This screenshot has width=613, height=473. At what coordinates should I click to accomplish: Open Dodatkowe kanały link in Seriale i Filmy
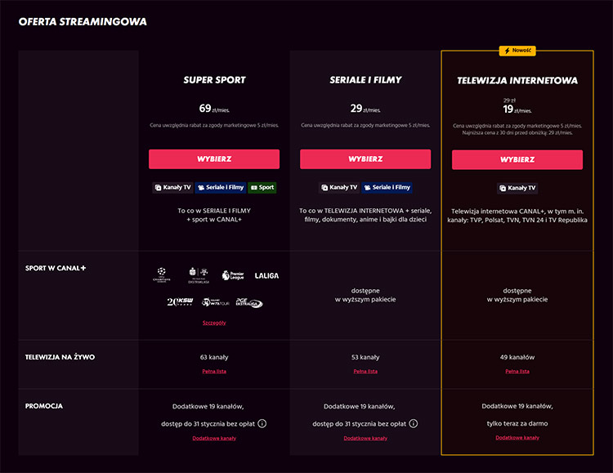pyautogui.click(x=365, y=438)
